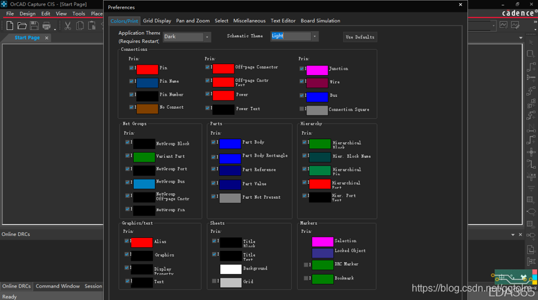The image size is (538, 300).
Task: Click the Print toolbar icon
Action: (x=46, y=25)
